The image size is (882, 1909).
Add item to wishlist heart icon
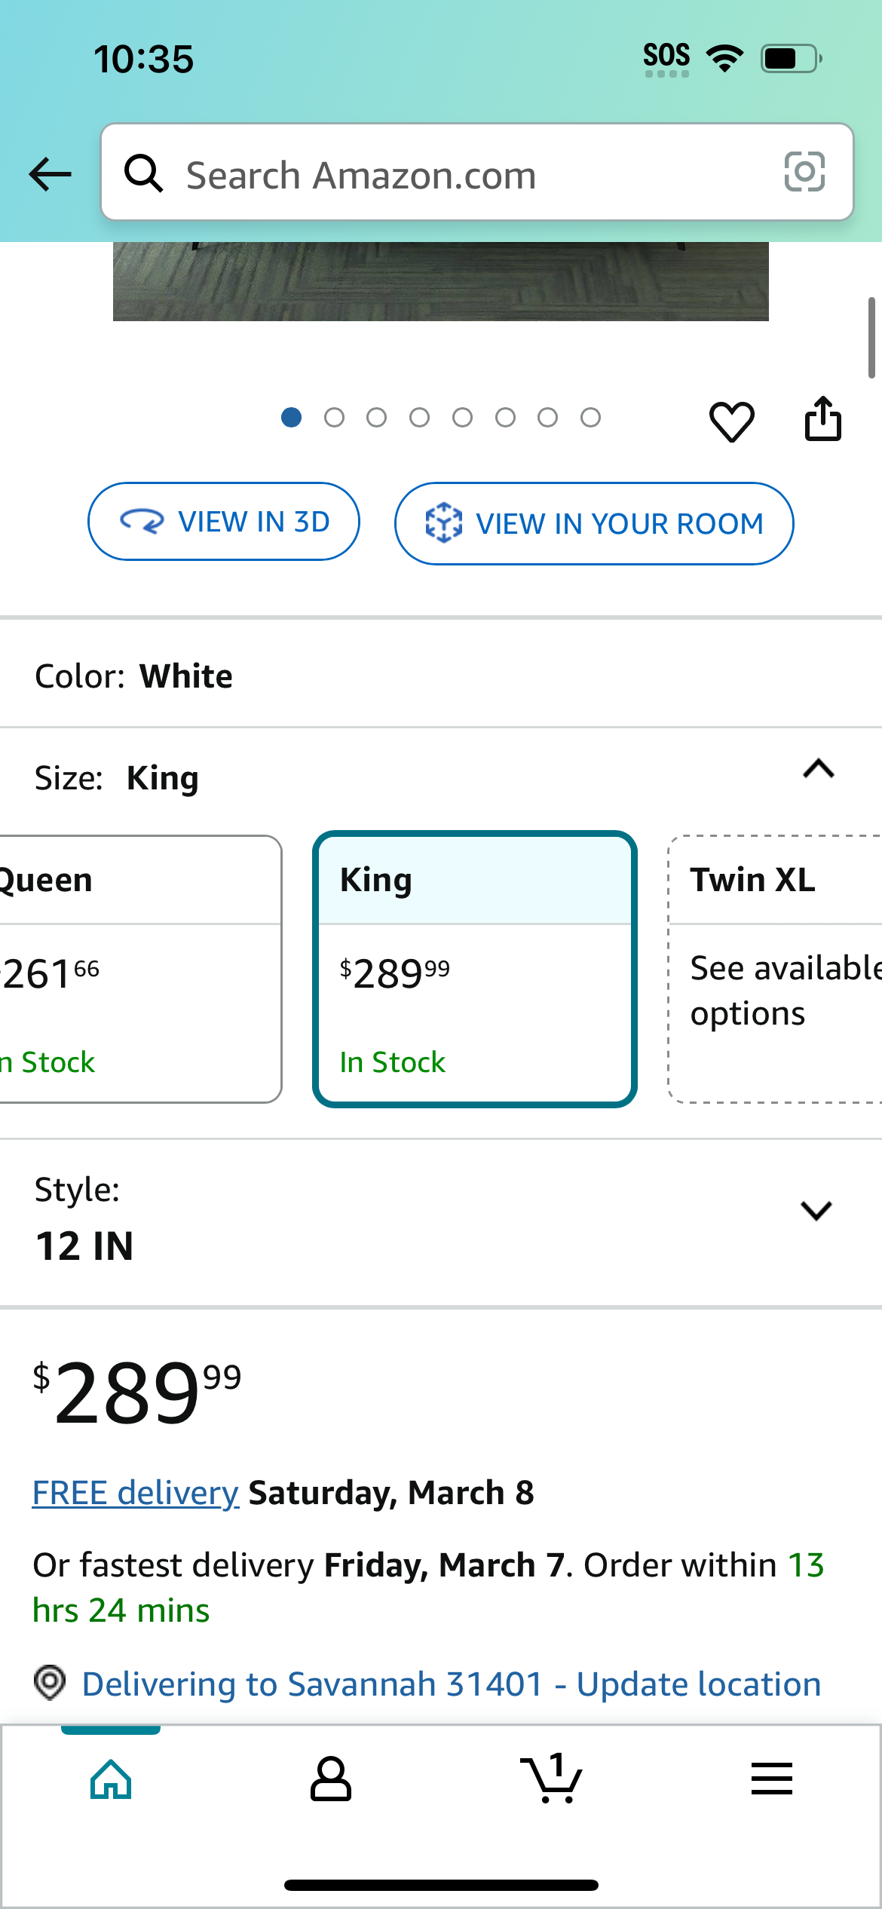[x=731, y=421]
